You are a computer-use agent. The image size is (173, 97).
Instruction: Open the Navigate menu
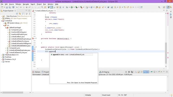click(26, 4)
